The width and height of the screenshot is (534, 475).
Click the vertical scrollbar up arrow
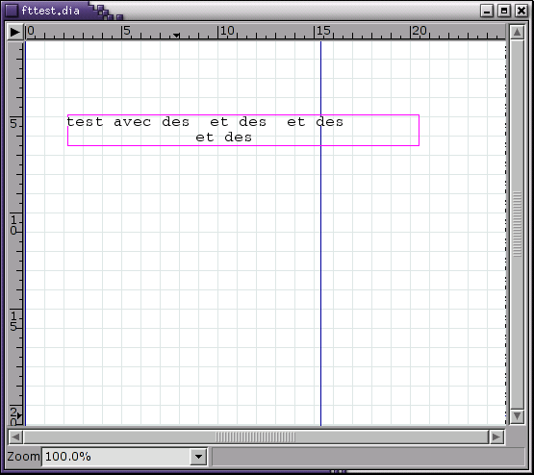(517, 33)
